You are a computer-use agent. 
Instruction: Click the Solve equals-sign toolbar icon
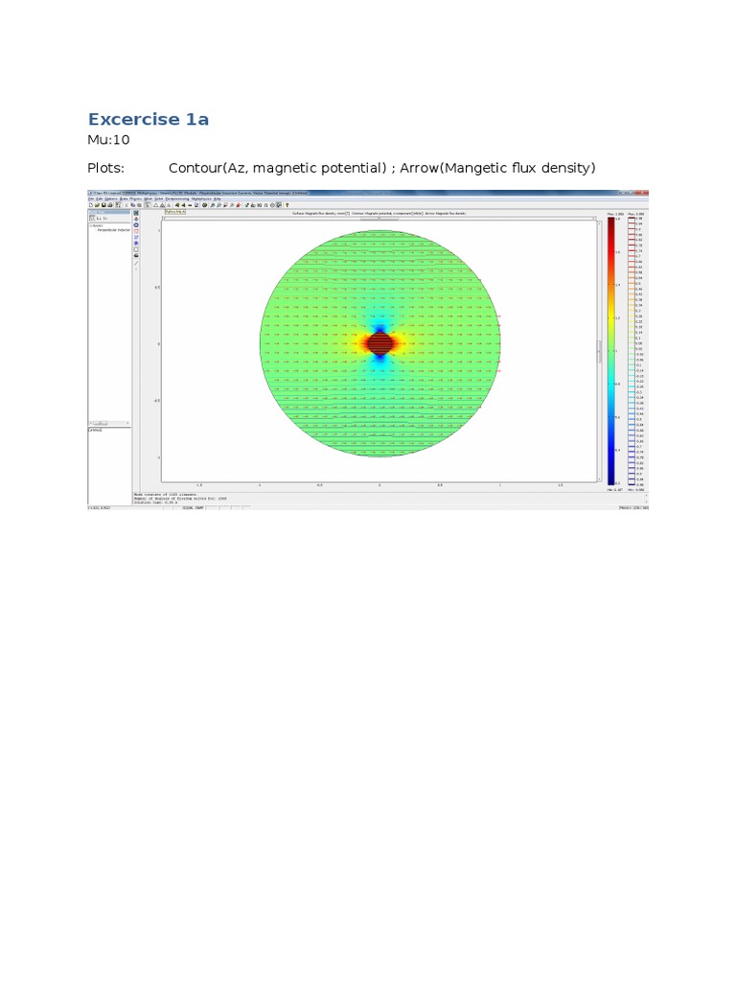click(x=190, y=205)
